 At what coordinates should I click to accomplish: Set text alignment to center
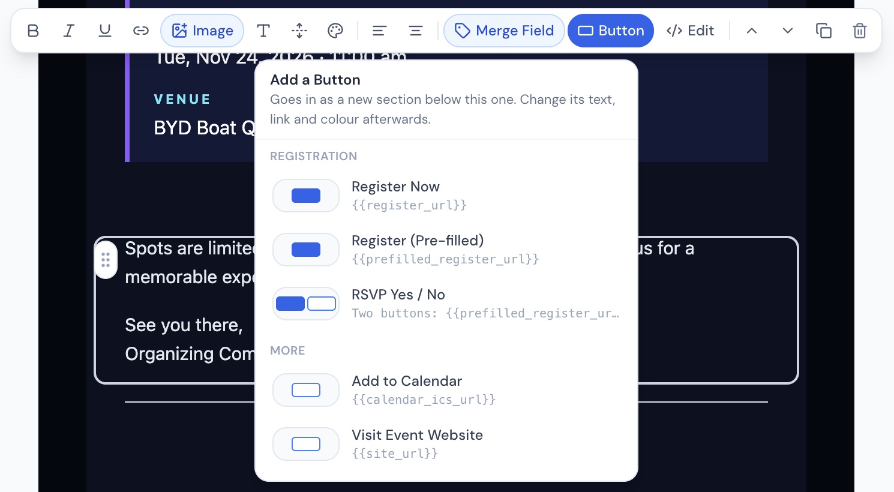[415, 31]
